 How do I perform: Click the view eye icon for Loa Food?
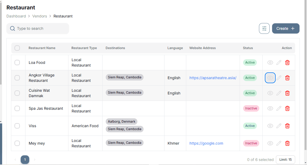pyautogui.click(x=270, y=63)
